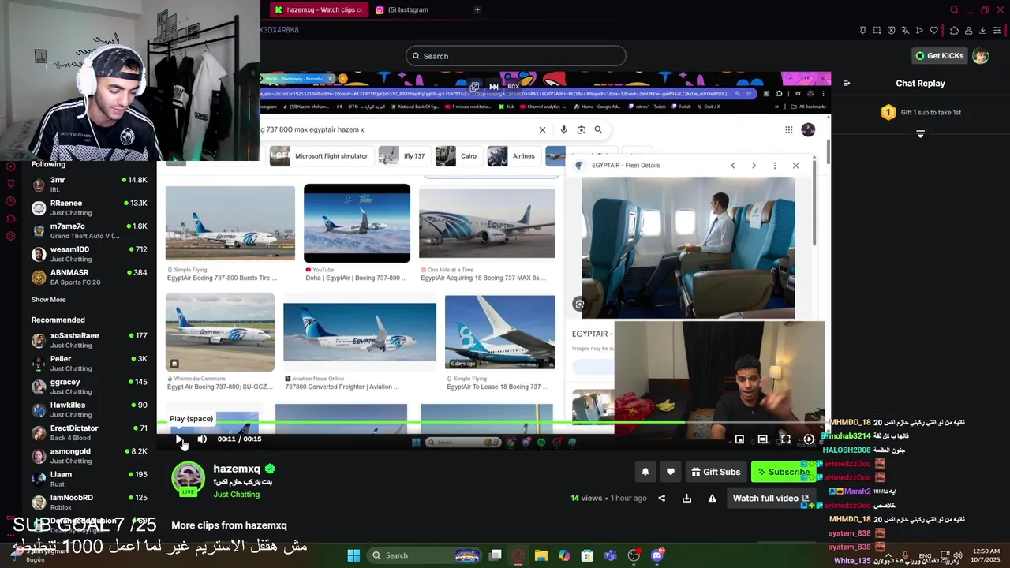Subscribe to hazemxq channel
Viewport: 1010px width, 568px height.
[x=783, y=472]
